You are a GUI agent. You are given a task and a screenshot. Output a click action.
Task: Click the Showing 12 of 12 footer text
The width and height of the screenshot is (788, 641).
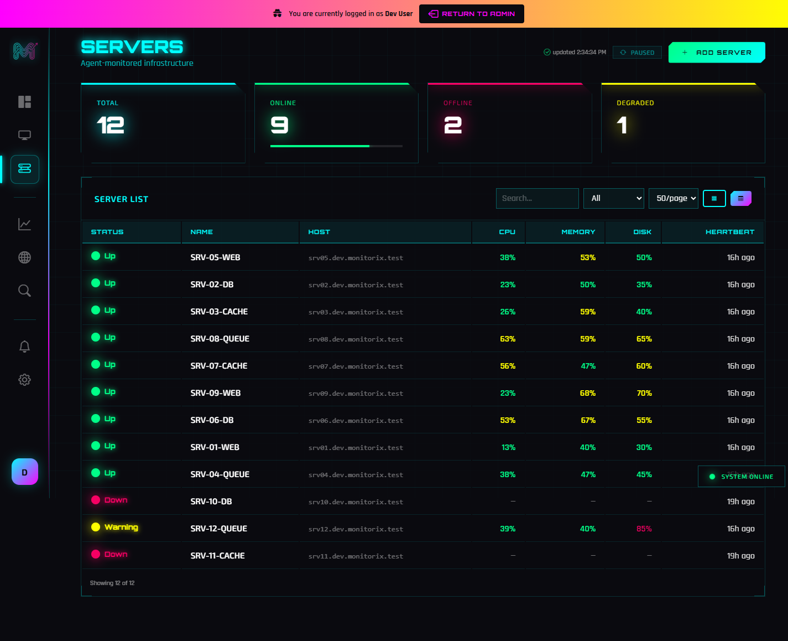112,583
